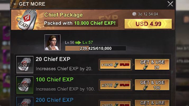
Task: Select the 200 Chief EXP item icon
Action: point(25,102)
